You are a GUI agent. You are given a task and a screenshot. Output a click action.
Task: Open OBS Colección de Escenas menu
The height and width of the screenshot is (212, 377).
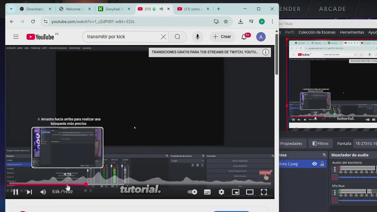coord(317,32)
